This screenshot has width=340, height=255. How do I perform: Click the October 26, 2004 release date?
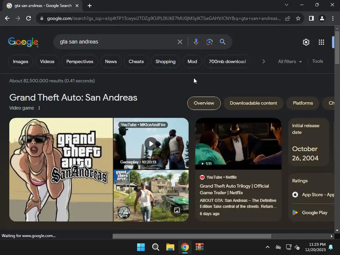click(x=305, y=153)
